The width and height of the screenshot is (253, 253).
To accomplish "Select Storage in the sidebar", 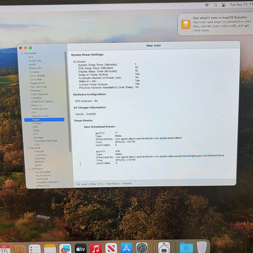I will coord(38,137).
